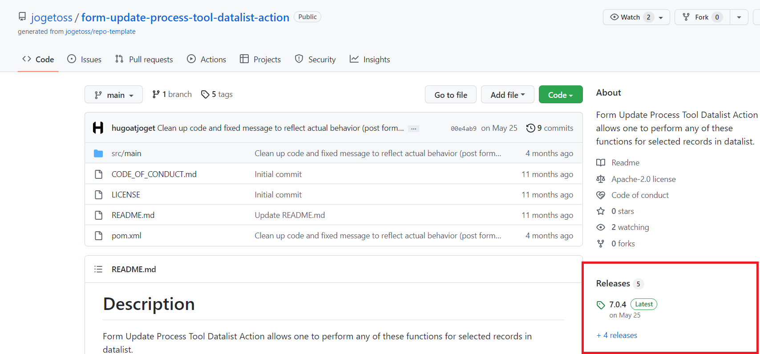760x354 pixels.
Task: Expand the Add file dropdown
Action: click(507, 95)
